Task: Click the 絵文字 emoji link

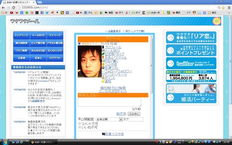Action: 121,114
